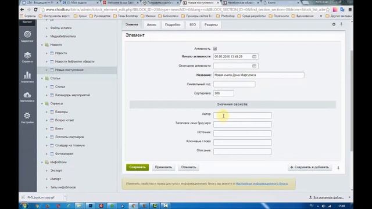The image size is (372, 209).
Task: Expand the Файлы и папки node
Action: (46, 28)
